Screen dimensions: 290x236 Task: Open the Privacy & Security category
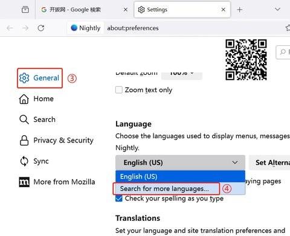(56, 140)
